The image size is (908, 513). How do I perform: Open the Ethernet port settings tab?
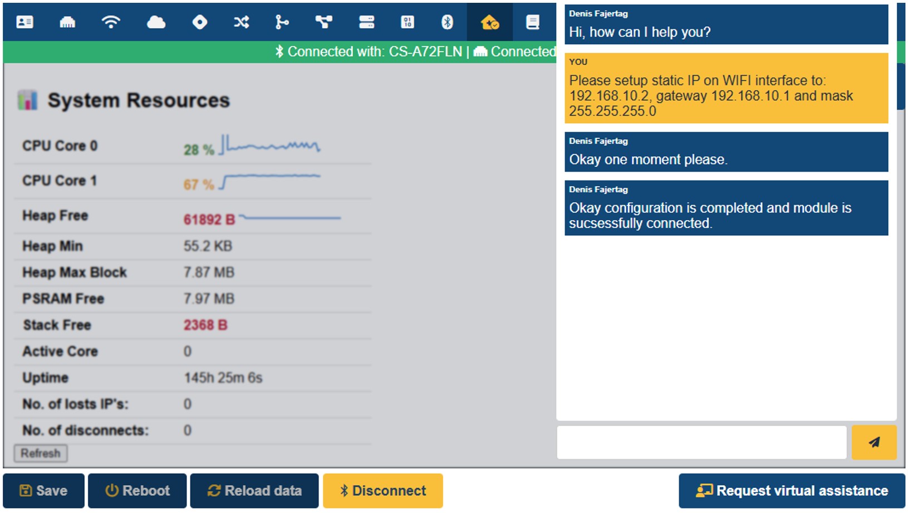67,22
